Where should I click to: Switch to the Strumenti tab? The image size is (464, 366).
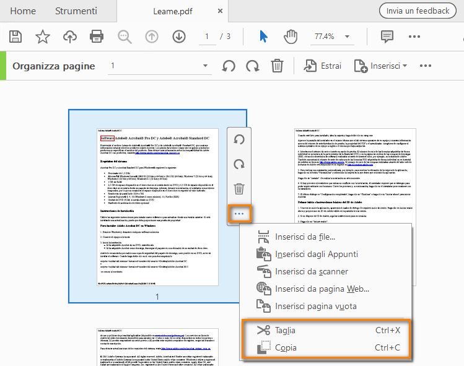[76, 11]
